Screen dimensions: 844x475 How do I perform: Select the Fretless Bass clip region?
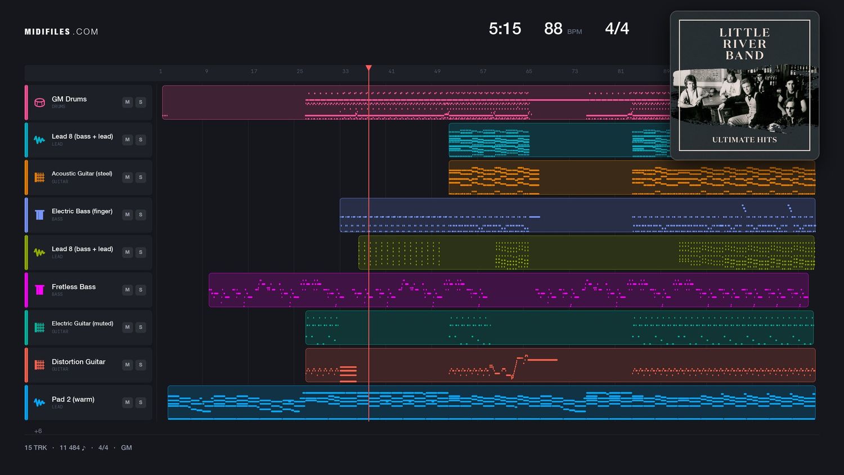click(509, 290)
